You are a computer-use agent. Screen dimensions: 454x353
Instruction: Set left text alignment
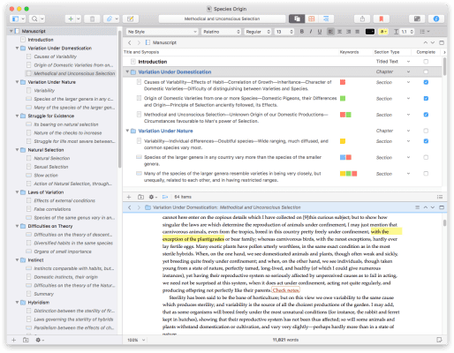(330, 32)
